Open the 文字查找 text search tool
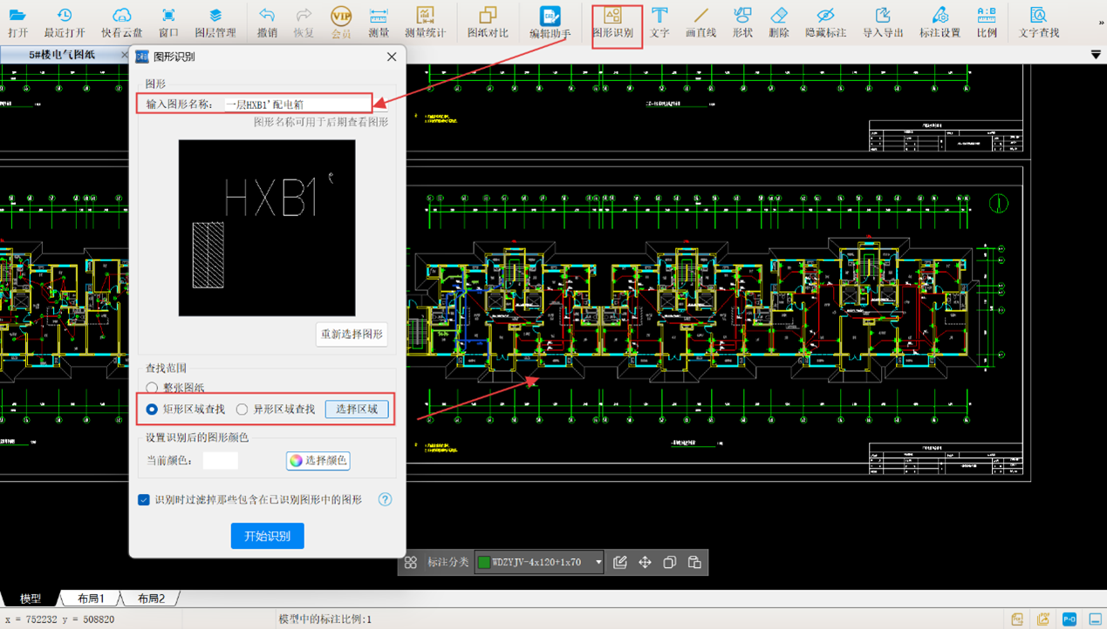1107x629 pixels. click(1038, 23)
